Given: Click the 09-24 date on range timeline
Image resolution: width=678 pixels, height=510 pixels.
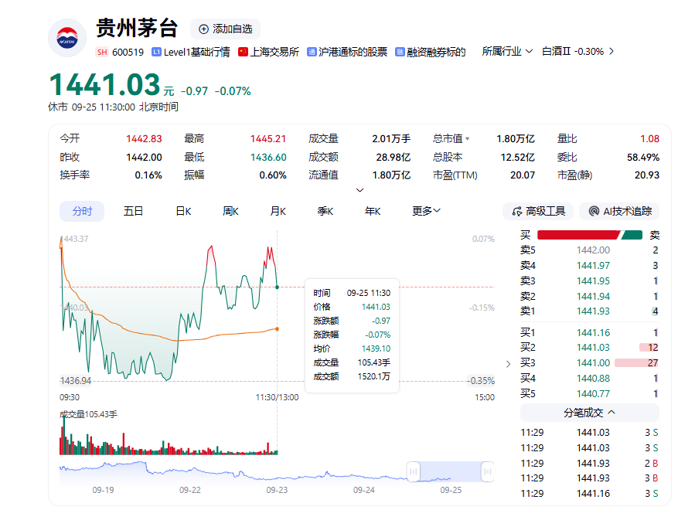Looking at the screenshot, I should click(x=363, y=490).
